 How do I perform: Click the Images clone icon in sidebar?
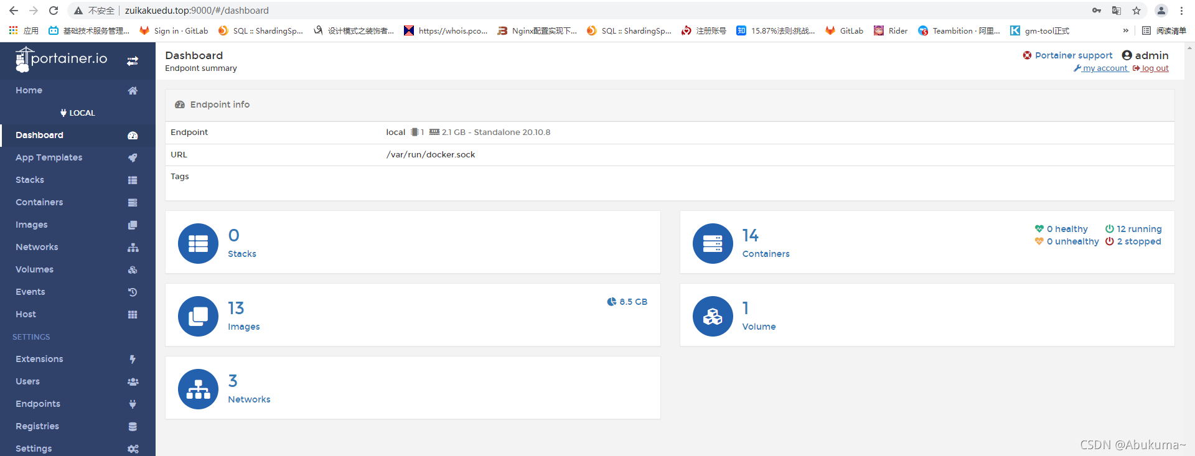(133, 225)
